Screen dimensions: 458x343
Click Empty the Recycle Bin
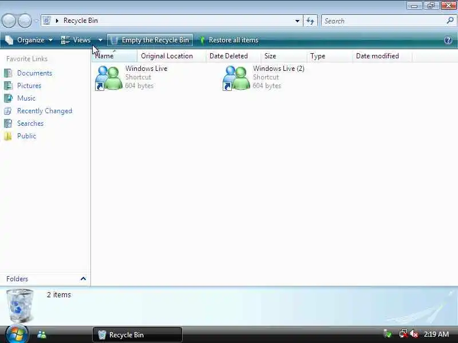click(150, 40)
